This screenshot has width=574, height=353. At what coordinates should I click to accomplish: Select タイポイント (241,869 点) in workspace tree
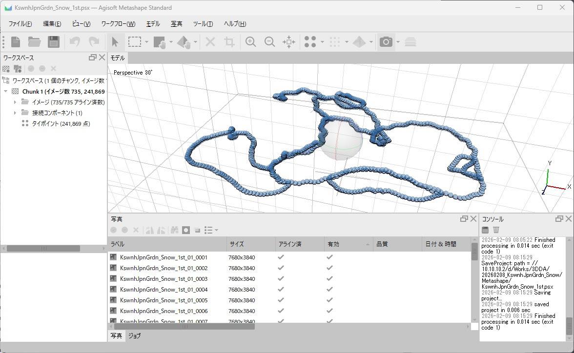point(61,124)
